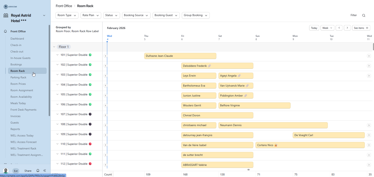Open the Booking Source filter dropdown
374x177 pixels.
point(136,15)
